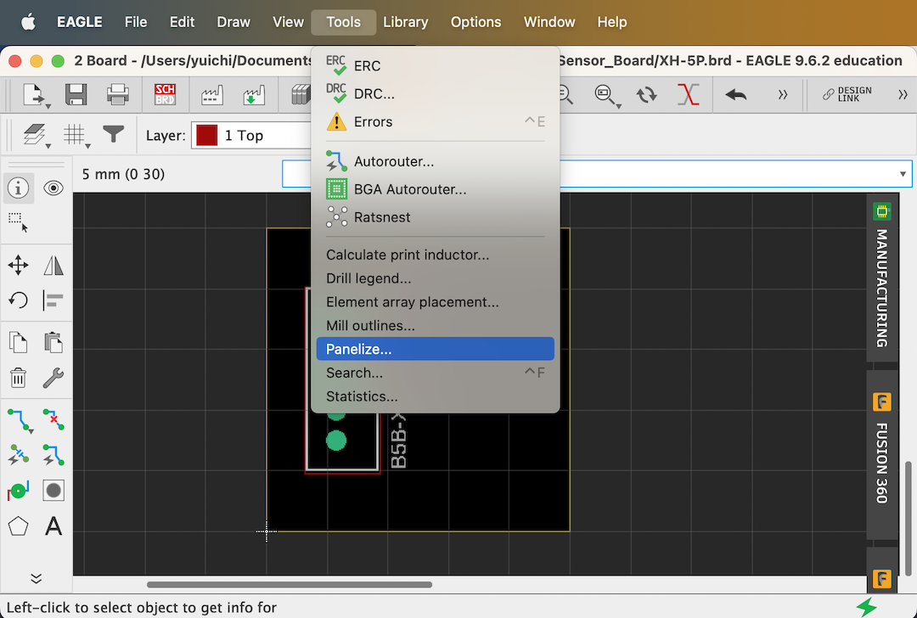Select the Polygon tool
917x618 pixels.
pos(18,526)
